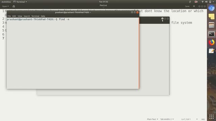Close the front terminal window
Viewport: 216px width, 121px height.
pyautogui.click(x=137, y=12)
